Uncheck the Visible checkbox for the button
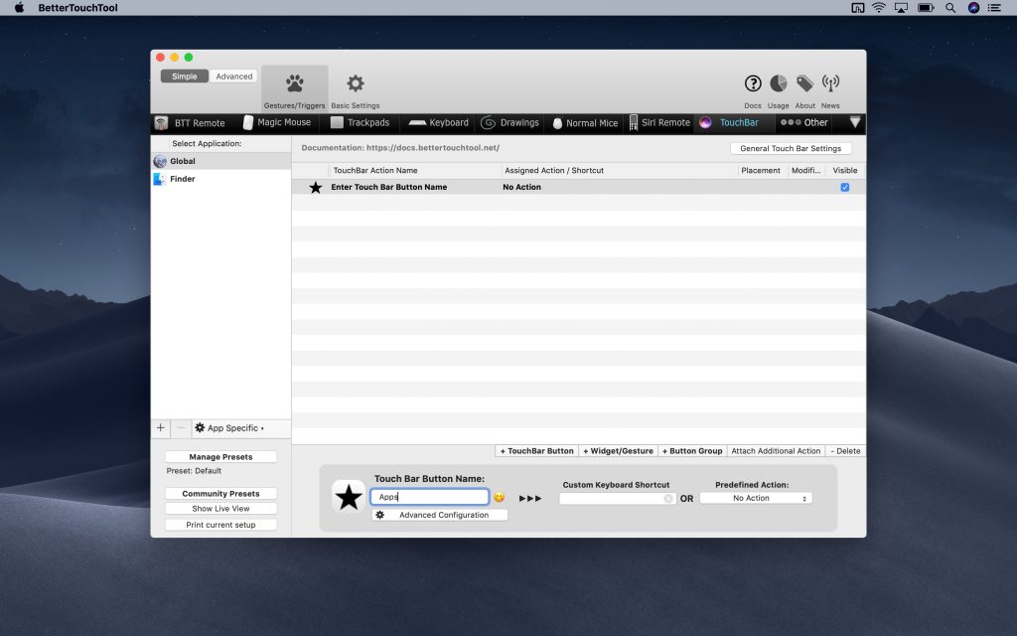1017x636 pixels. click(844, 187)
